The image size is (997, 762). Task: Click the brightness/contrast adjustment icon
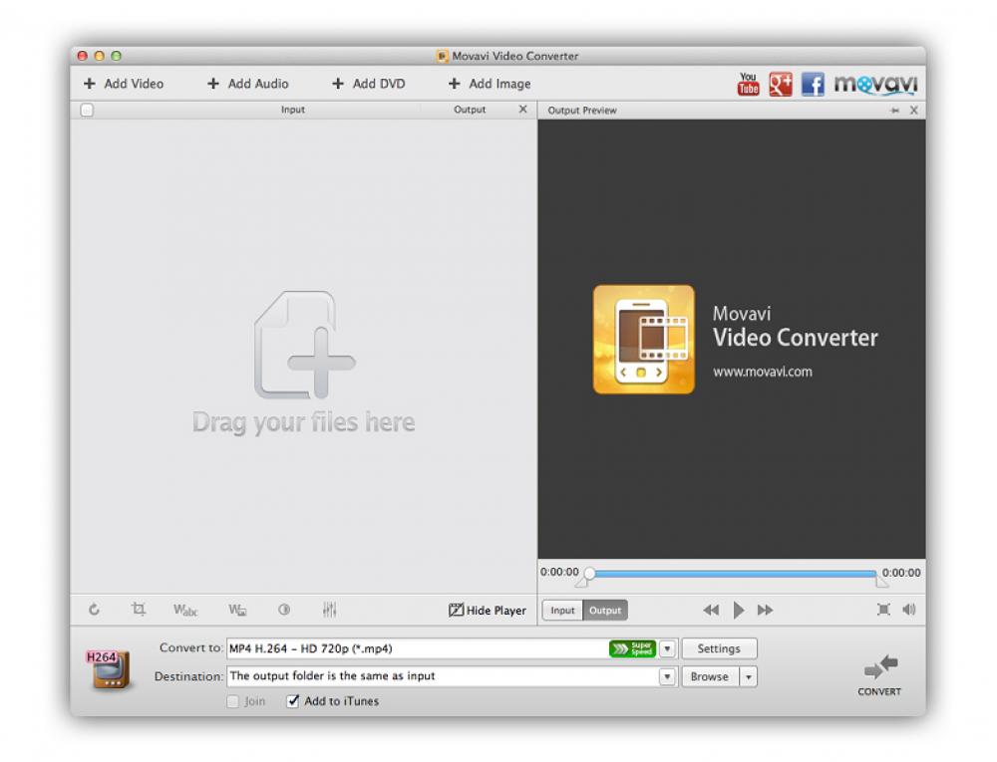point(283,610)
